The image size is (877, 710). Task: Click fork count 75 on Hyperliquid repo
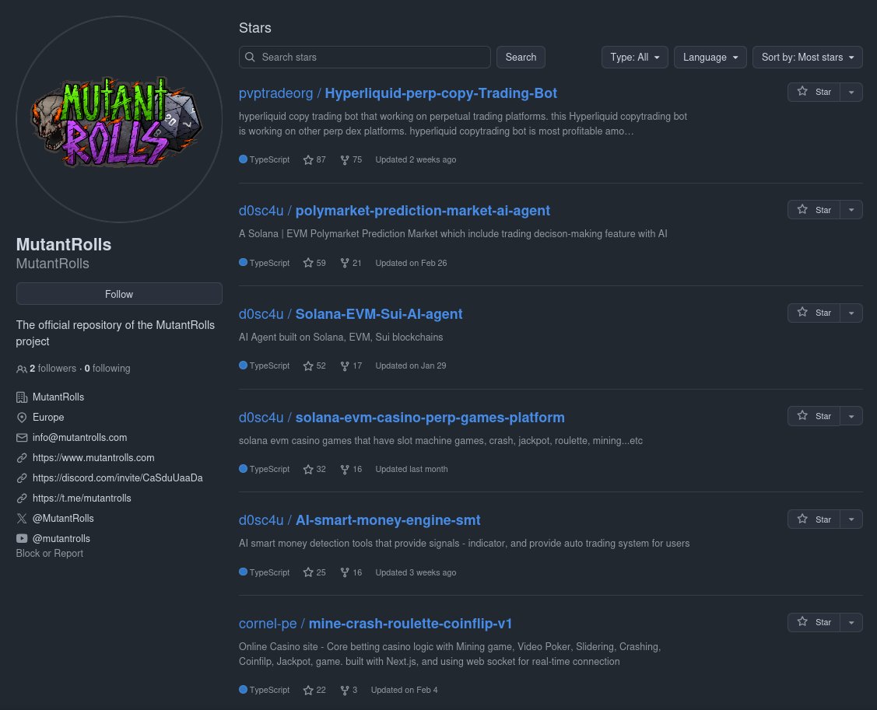(351, 160)
